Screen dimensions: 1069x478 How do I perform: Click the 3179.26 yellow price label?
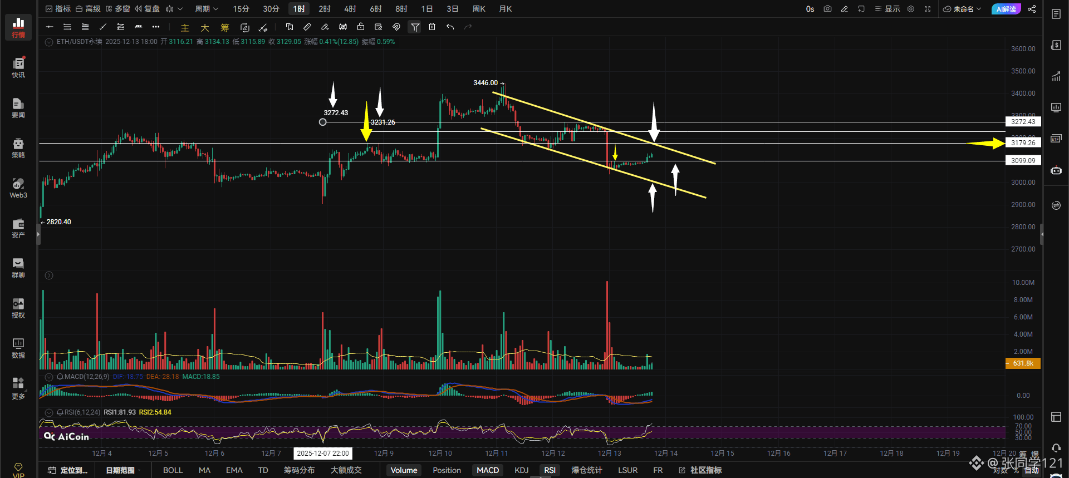coord(1023,143)
